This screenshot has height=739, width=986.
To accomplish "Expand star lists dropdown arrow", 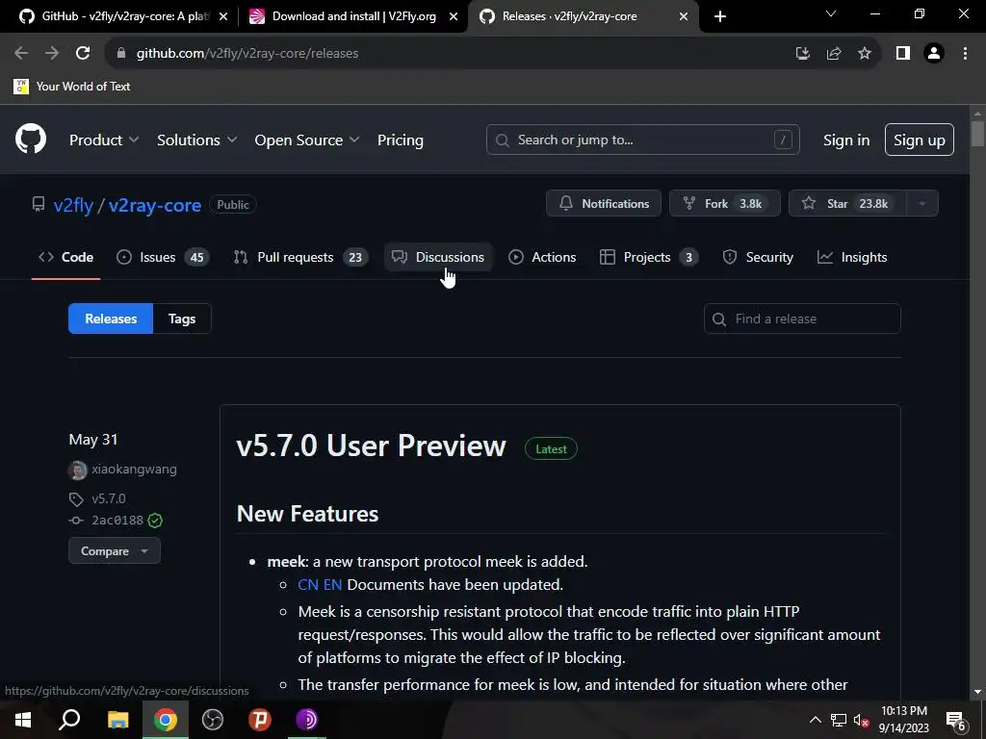I will point(922,203).
